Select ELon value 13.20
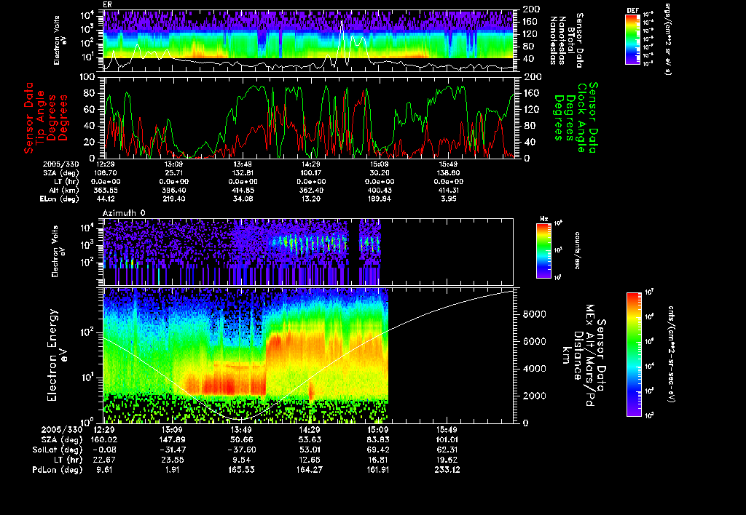The width and height of the screenshot is (746, 515). coord(311,199)
